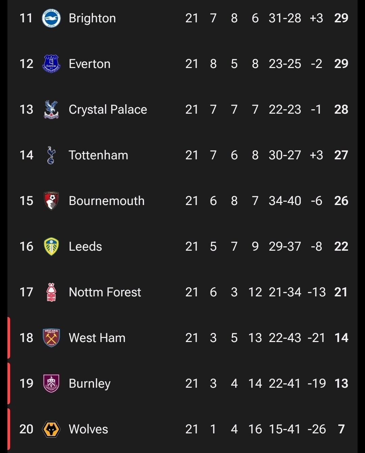This screenshot has width=365, height=453.
Task: Click the Brighton club crest
Action: [x=51, y=18]
